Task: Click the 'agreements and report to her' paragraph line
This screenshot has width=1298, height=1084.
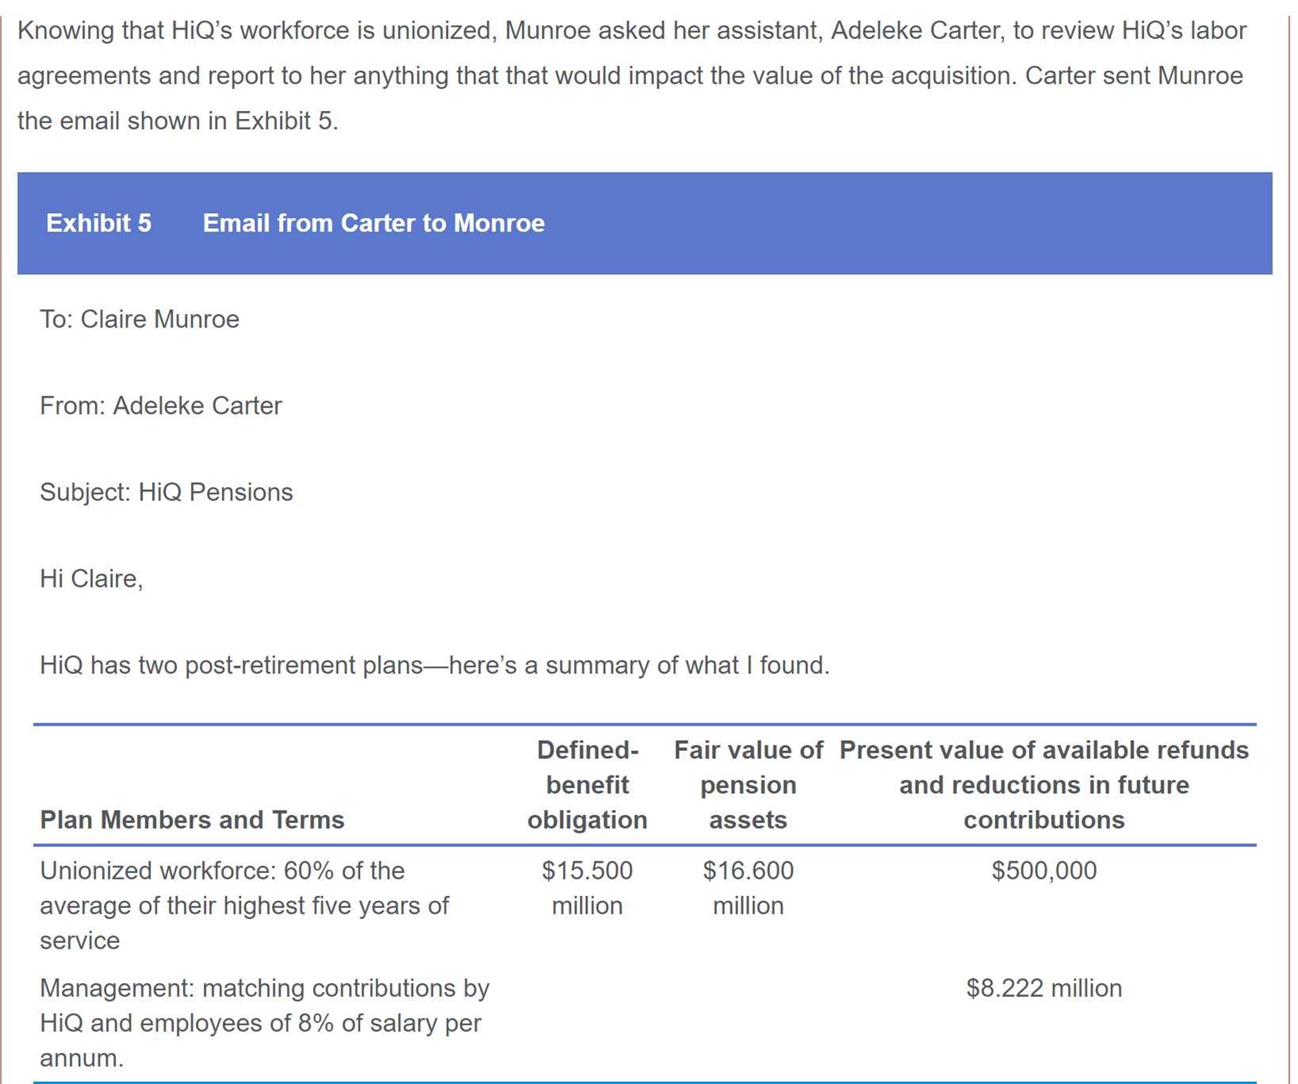Action: (x=630, y=75)
